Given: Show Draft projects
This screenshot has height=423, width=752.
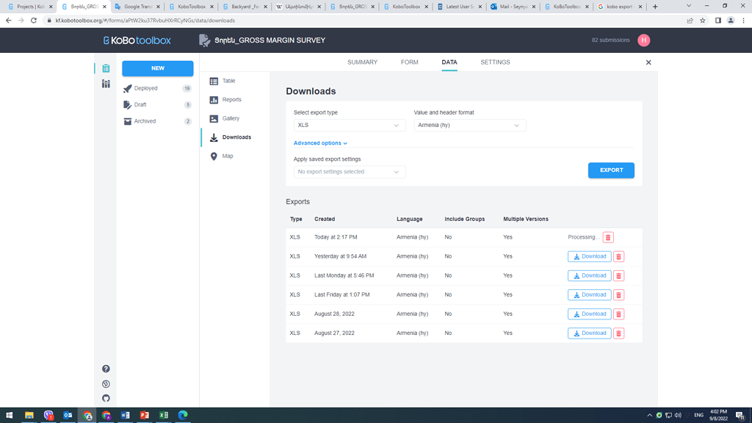Looking at the screenshot, I should point(140,104).
